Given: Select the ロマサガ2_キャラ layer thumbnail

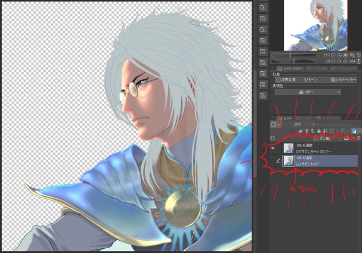Looking at the screenshot, I should pos(289,161).
